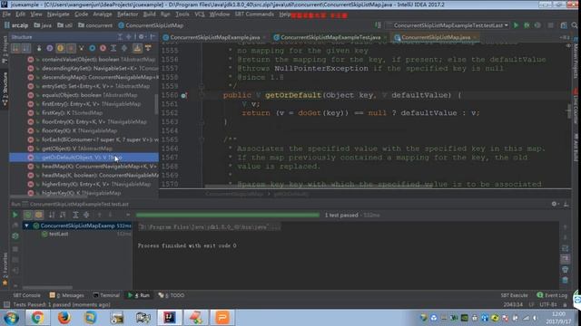Collapse ConcurrentSkipListMapExamp test tree node
The image size is (581, 326).
[x=26, y=225]
